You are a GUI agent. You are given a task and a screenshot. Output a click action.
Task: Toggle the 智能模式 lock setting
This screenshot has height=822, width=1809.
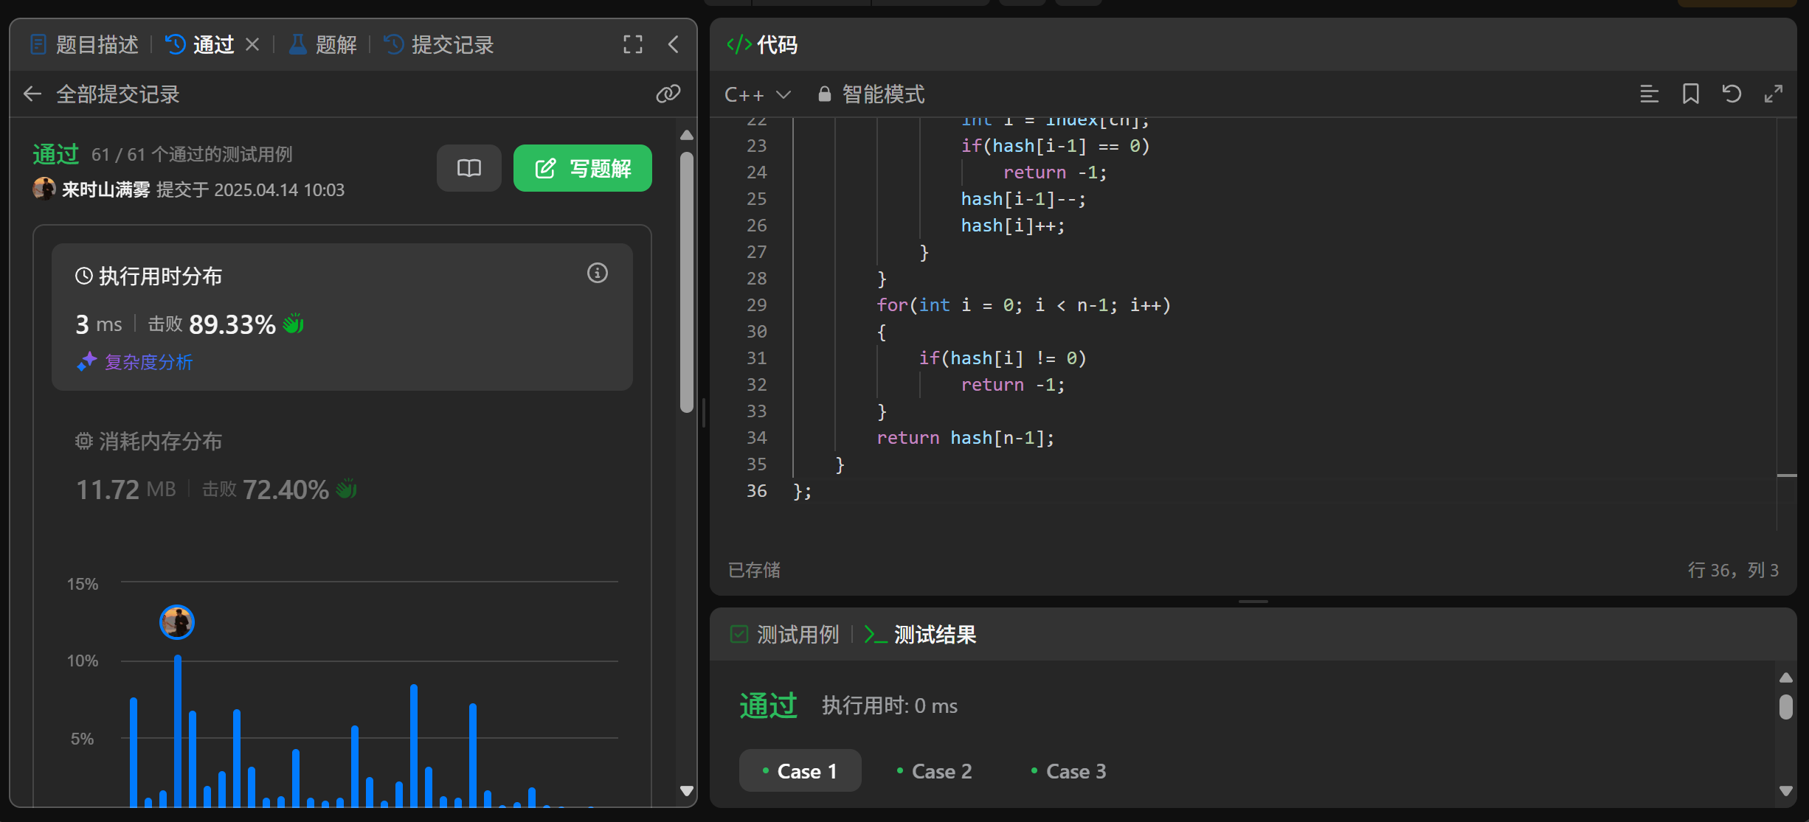click(871, 94)
